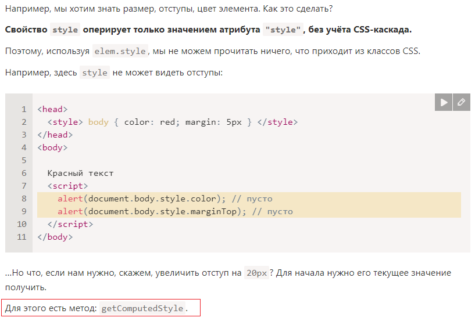Click code line 4 opening body tag

click(x=52, y=147)
